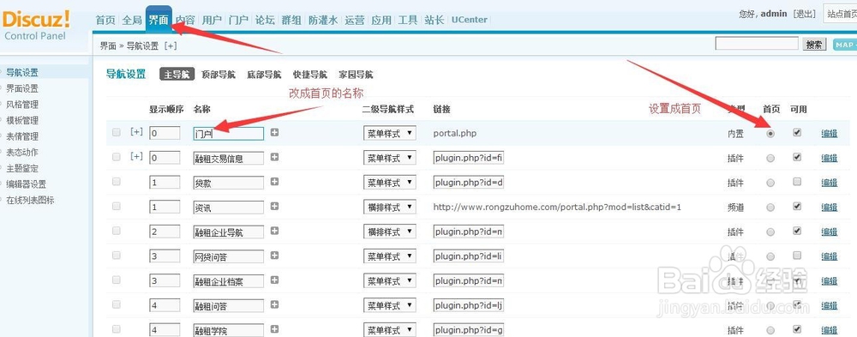The image size is (857, 337).
Task: Click the 站点首页 button
Action: [x=841, y=14]
